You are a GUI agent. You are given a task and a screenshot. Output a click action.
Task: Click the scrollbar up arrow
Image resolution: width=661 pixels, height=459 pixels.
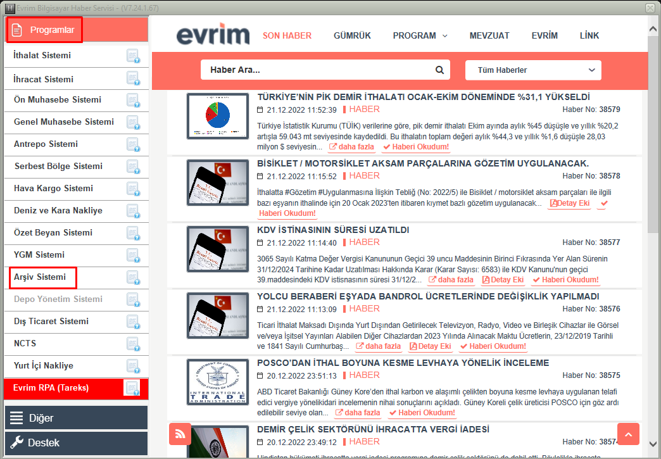pos(653,29)
